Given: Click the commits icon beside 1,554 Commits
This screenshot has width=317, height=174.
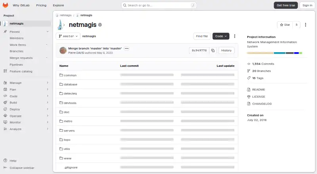Looking at the screenshot, I should [x=249, y=64].
